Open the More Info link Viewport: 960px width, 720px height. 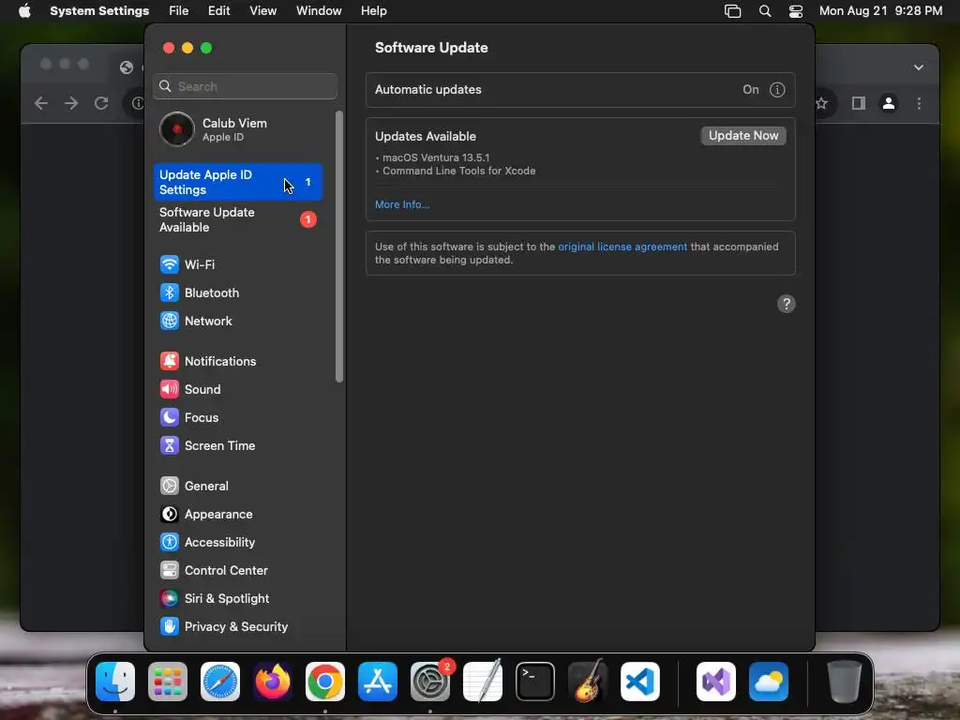coord(402,204)
